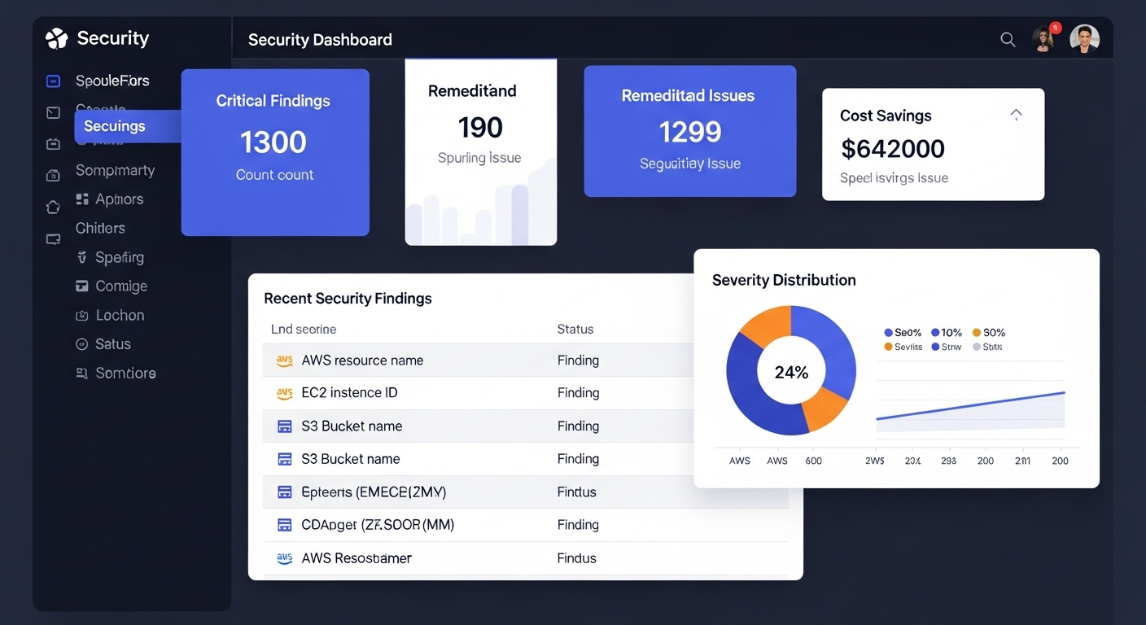Expand the Chitders sidebar section

100,229
